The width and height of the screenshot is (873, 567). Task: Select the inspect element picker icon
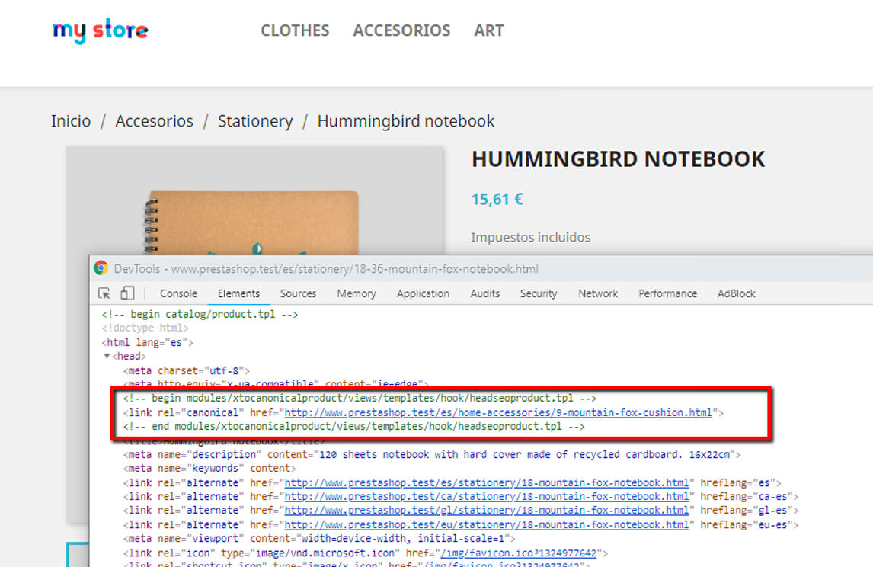tap(104, 293)
